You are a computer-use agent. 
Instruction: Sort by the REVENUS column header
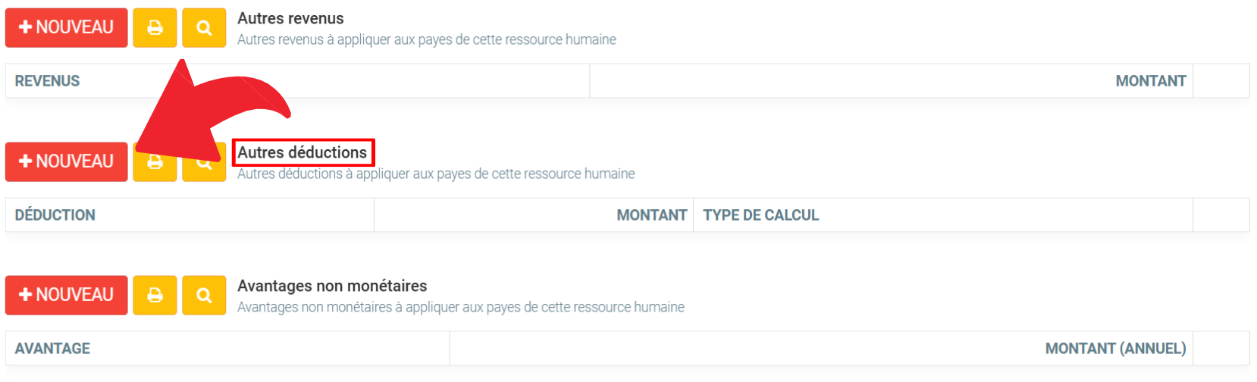pyautogui.click(x=47, y=81)
